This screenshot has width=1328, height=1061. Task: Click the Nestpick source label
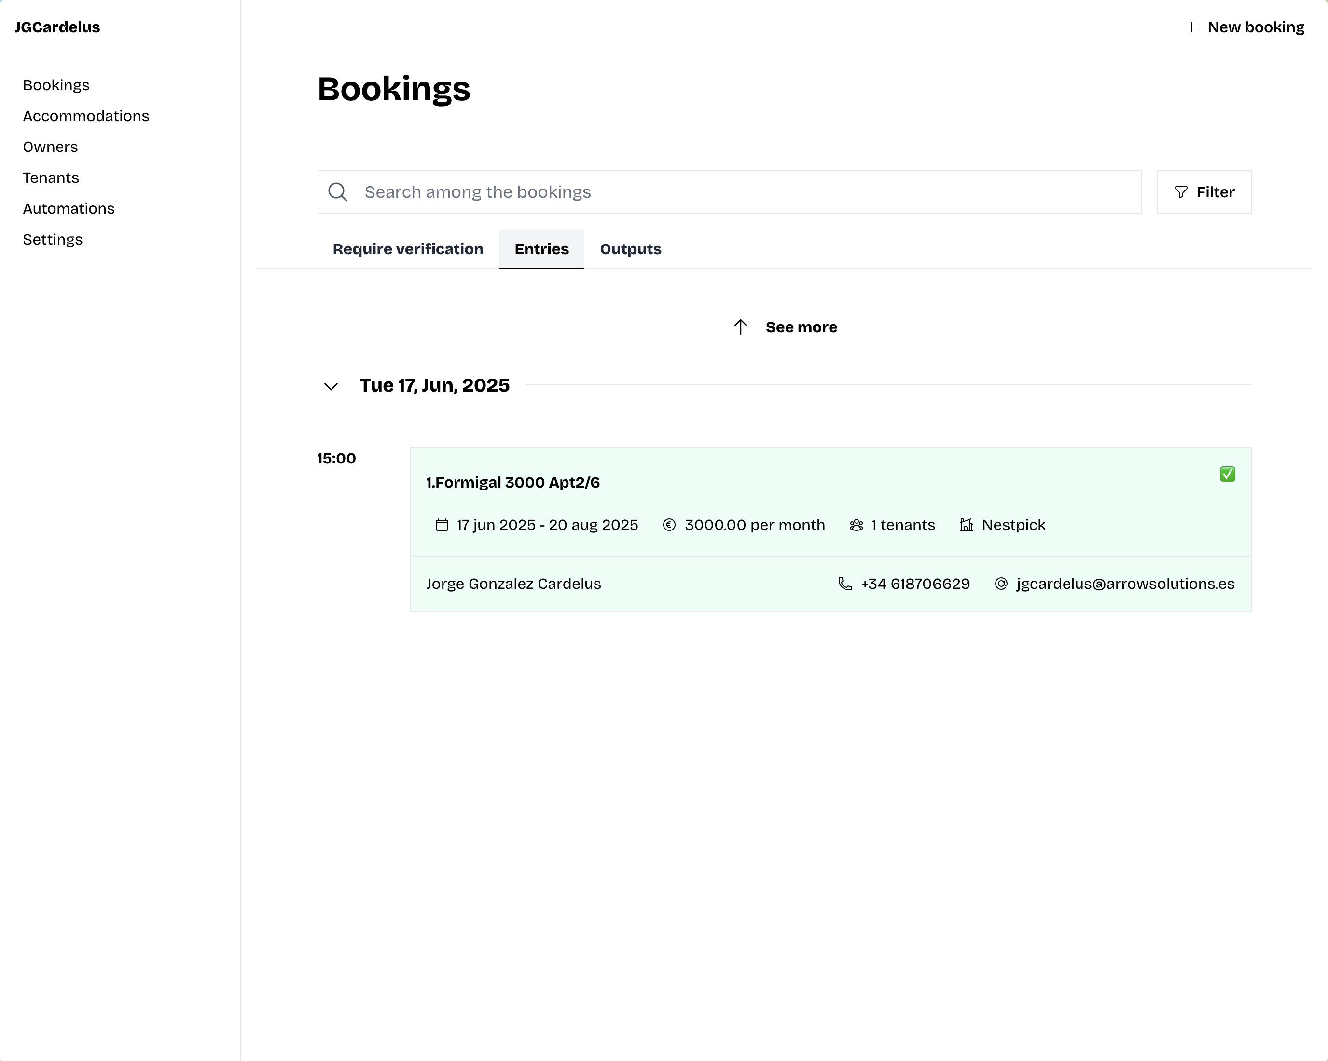tap(1013, 525)
